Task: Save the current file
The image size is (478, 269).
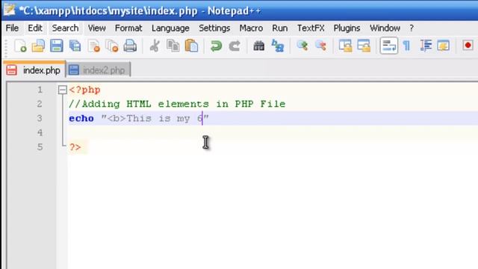Action: click(x=57, y=46)
